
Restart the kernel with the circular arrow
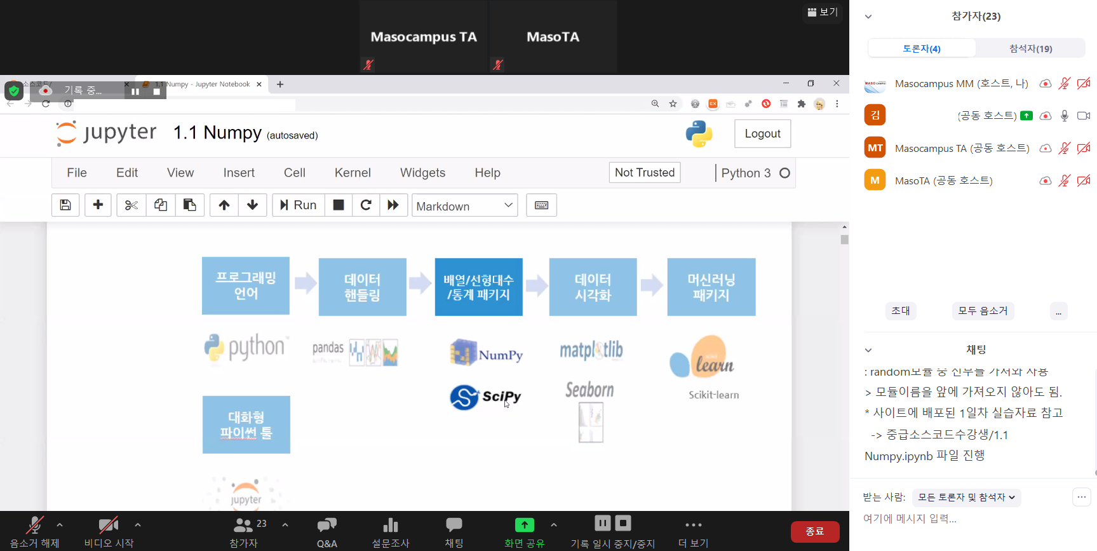point(366,205)
